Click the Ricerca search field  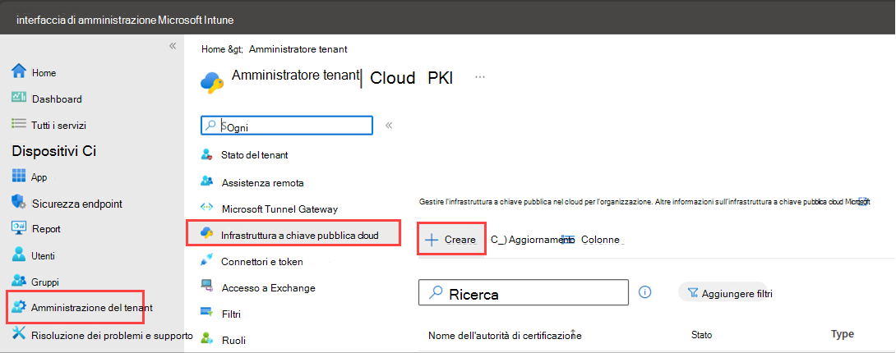tap(524, 292)
